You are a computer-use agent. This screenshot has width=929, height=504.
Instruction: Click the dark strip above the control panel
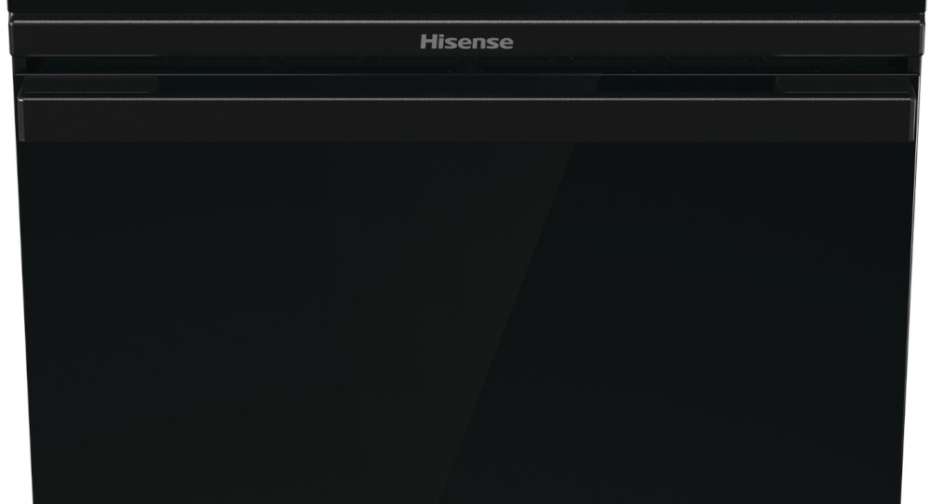tap(466, 7)
